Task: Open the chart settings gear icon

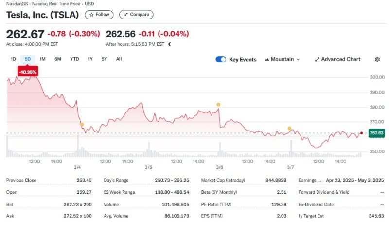Action: [x=377, y=59]
